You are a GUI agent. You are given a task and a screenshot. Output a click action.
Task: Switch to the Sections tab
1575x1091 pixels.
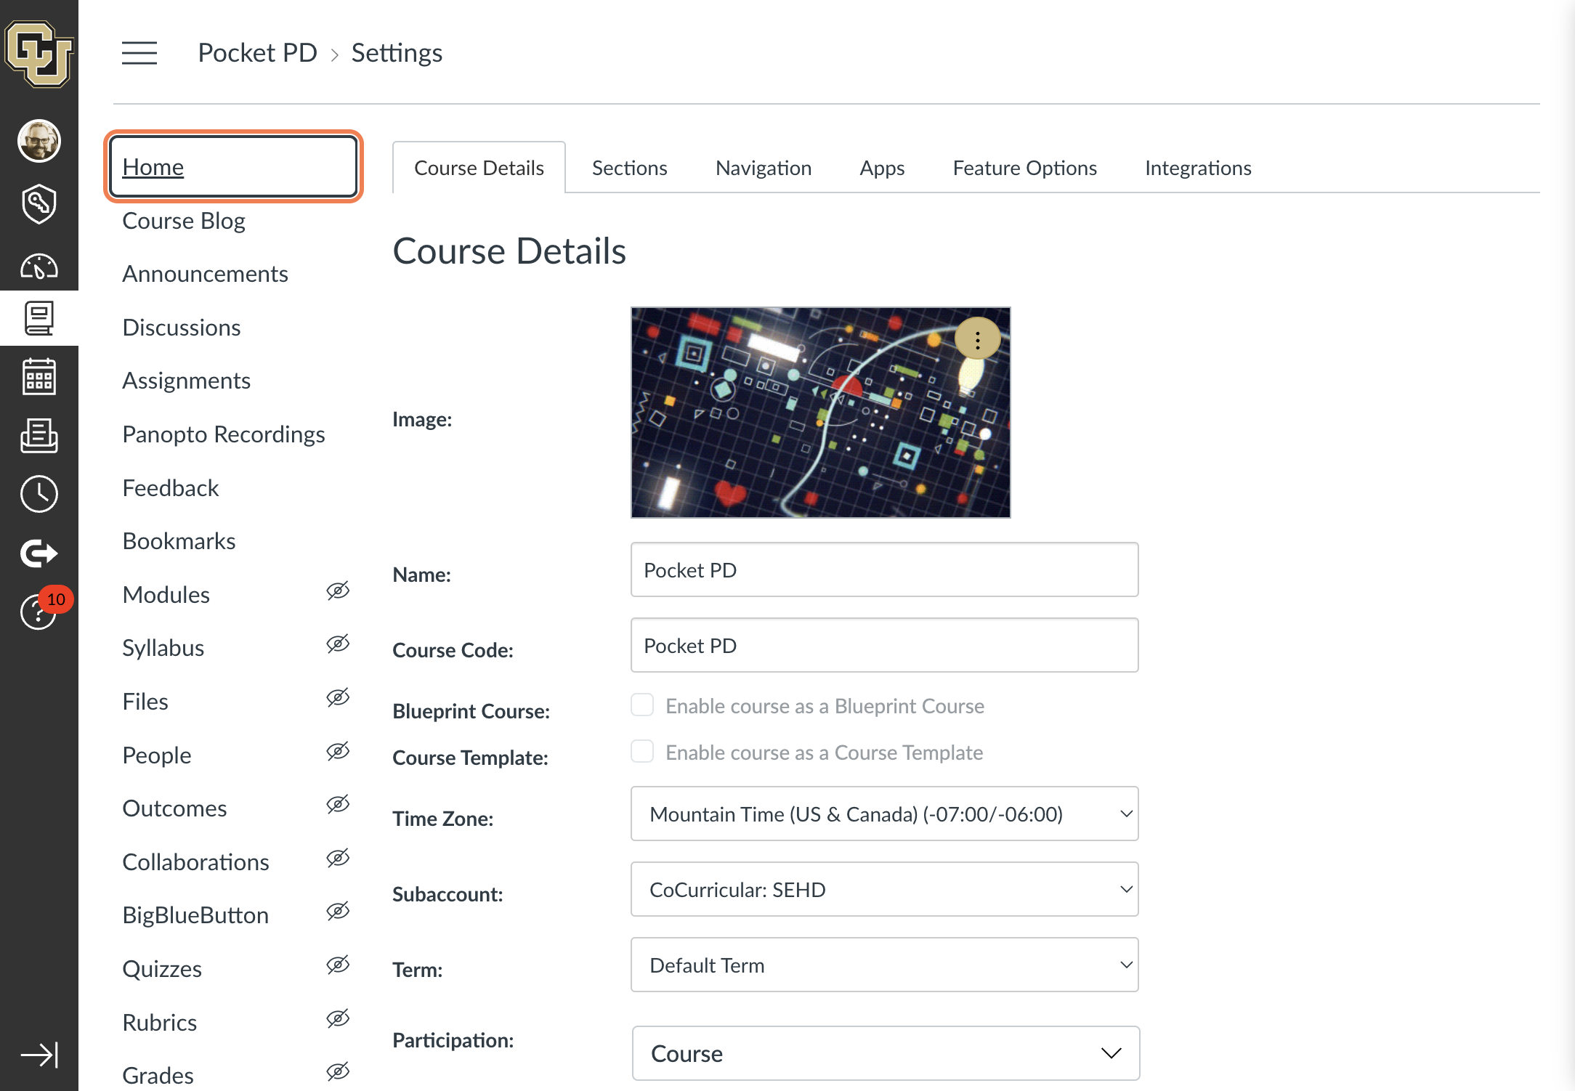(629, 168)
